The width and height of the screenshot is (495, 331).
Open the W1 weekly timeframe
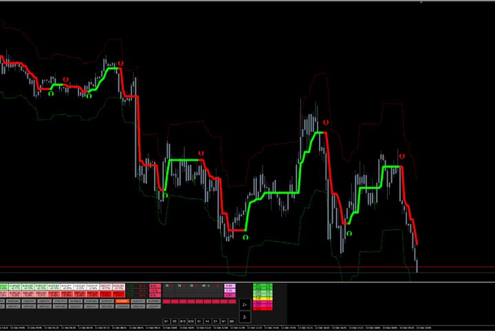point(224,321)
